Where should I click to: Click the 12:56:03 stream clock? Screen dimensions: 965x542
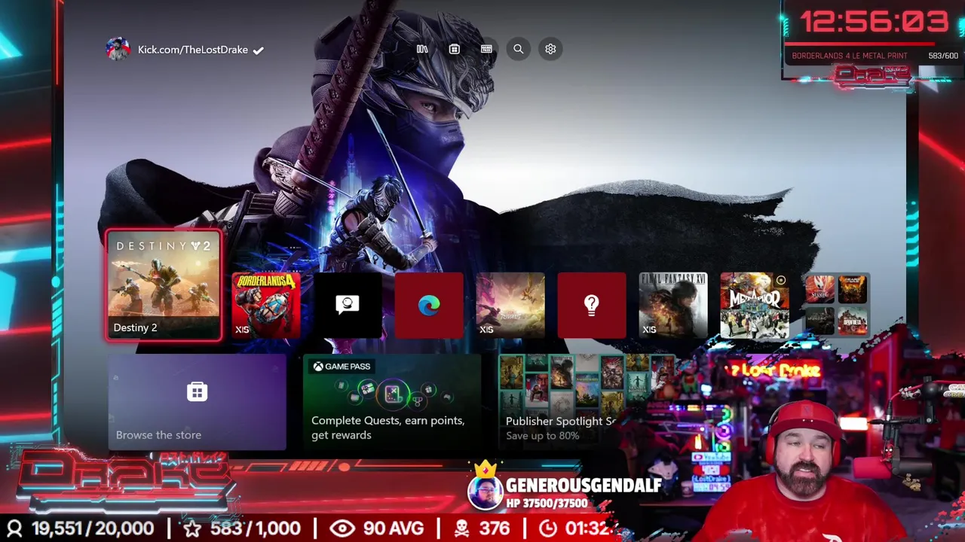[x=874, y=23]
